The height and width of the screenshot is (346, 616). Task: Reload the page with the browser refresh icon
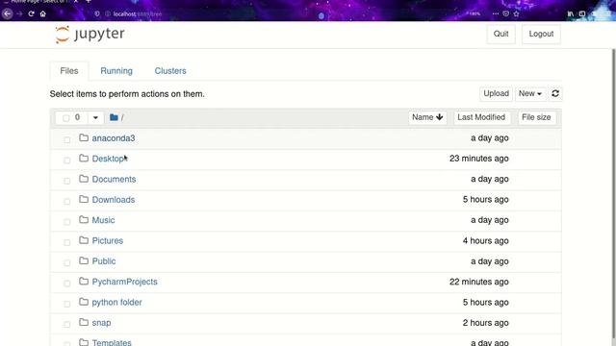tap(31, 13)
